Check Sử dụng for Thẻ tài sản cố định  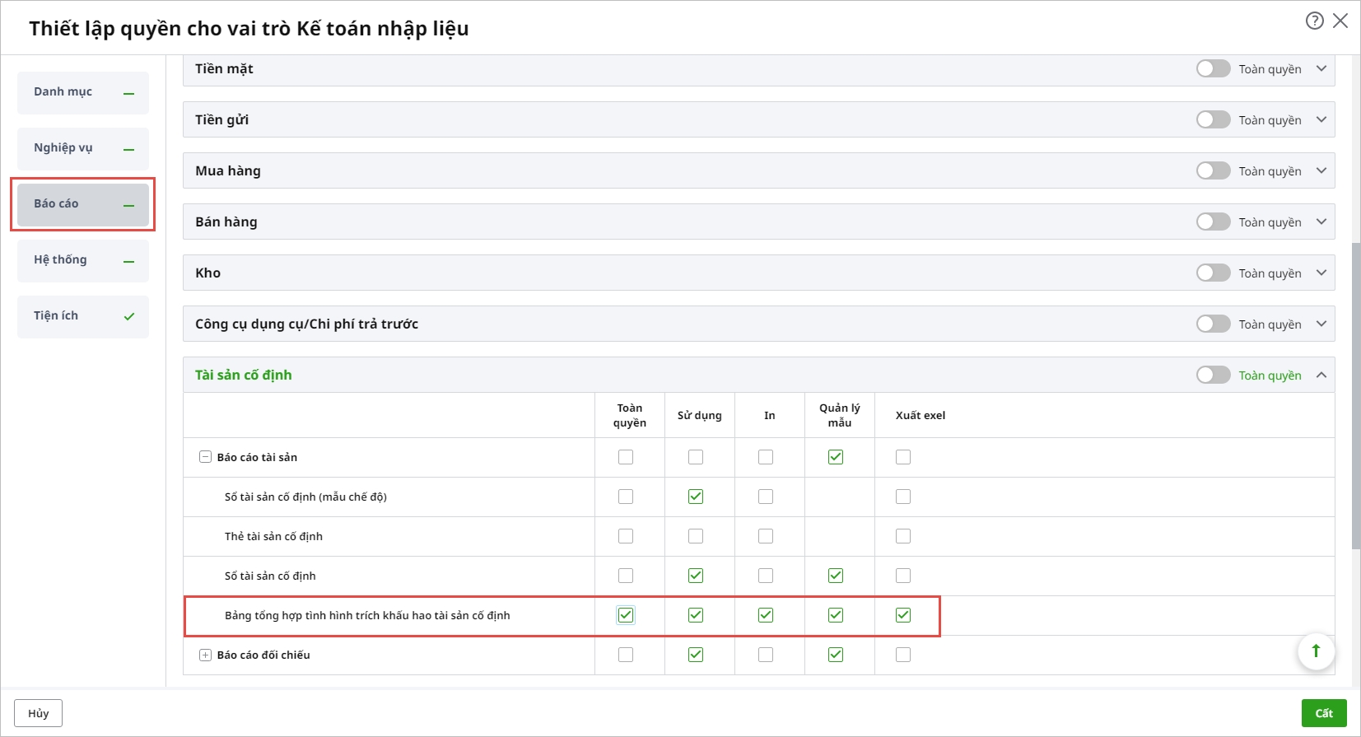696,536
